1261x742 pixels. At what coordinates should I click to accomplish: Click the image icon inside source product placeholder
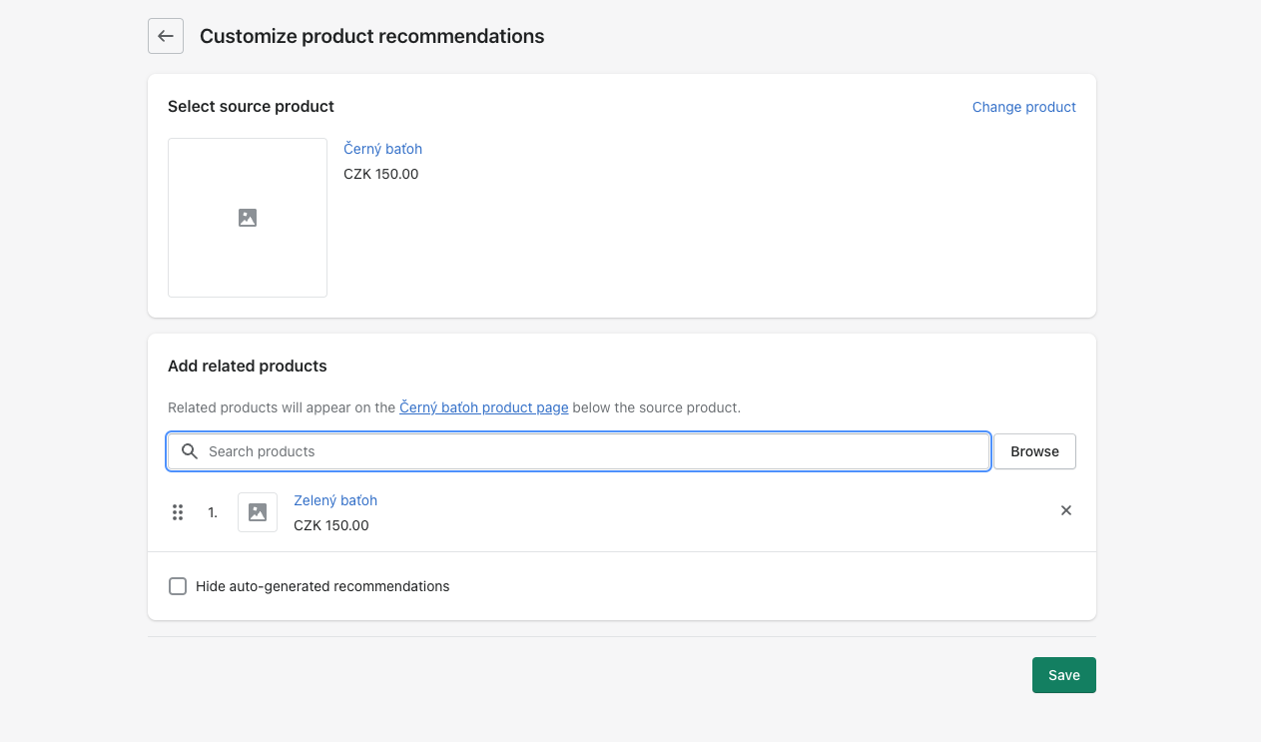tap(248, 218)
